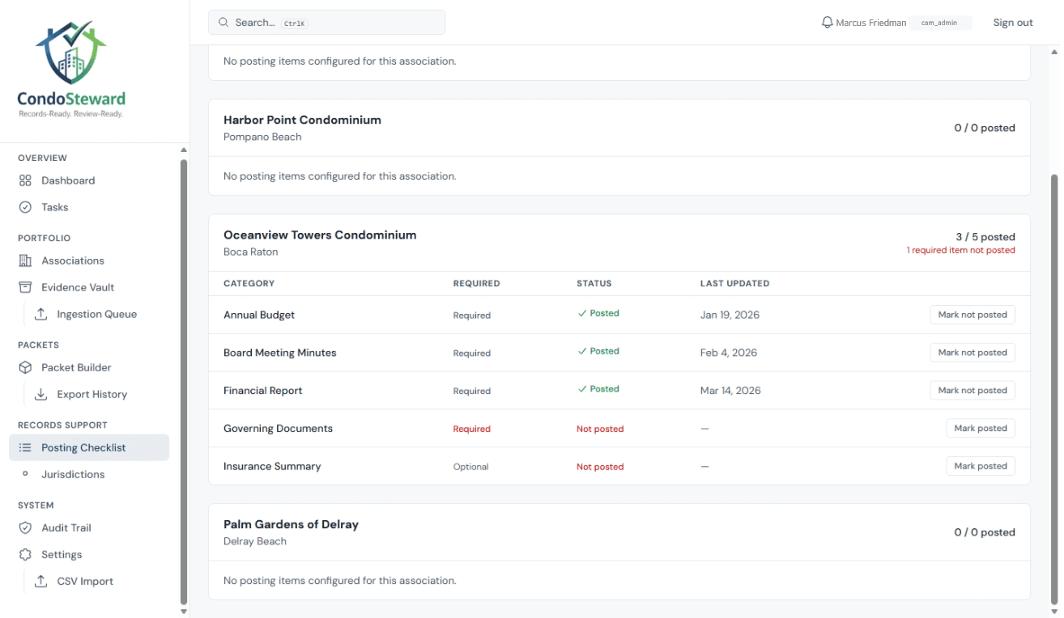
Task: Click the Evidence Vault archive icon
Action: [x=25, y=287]
